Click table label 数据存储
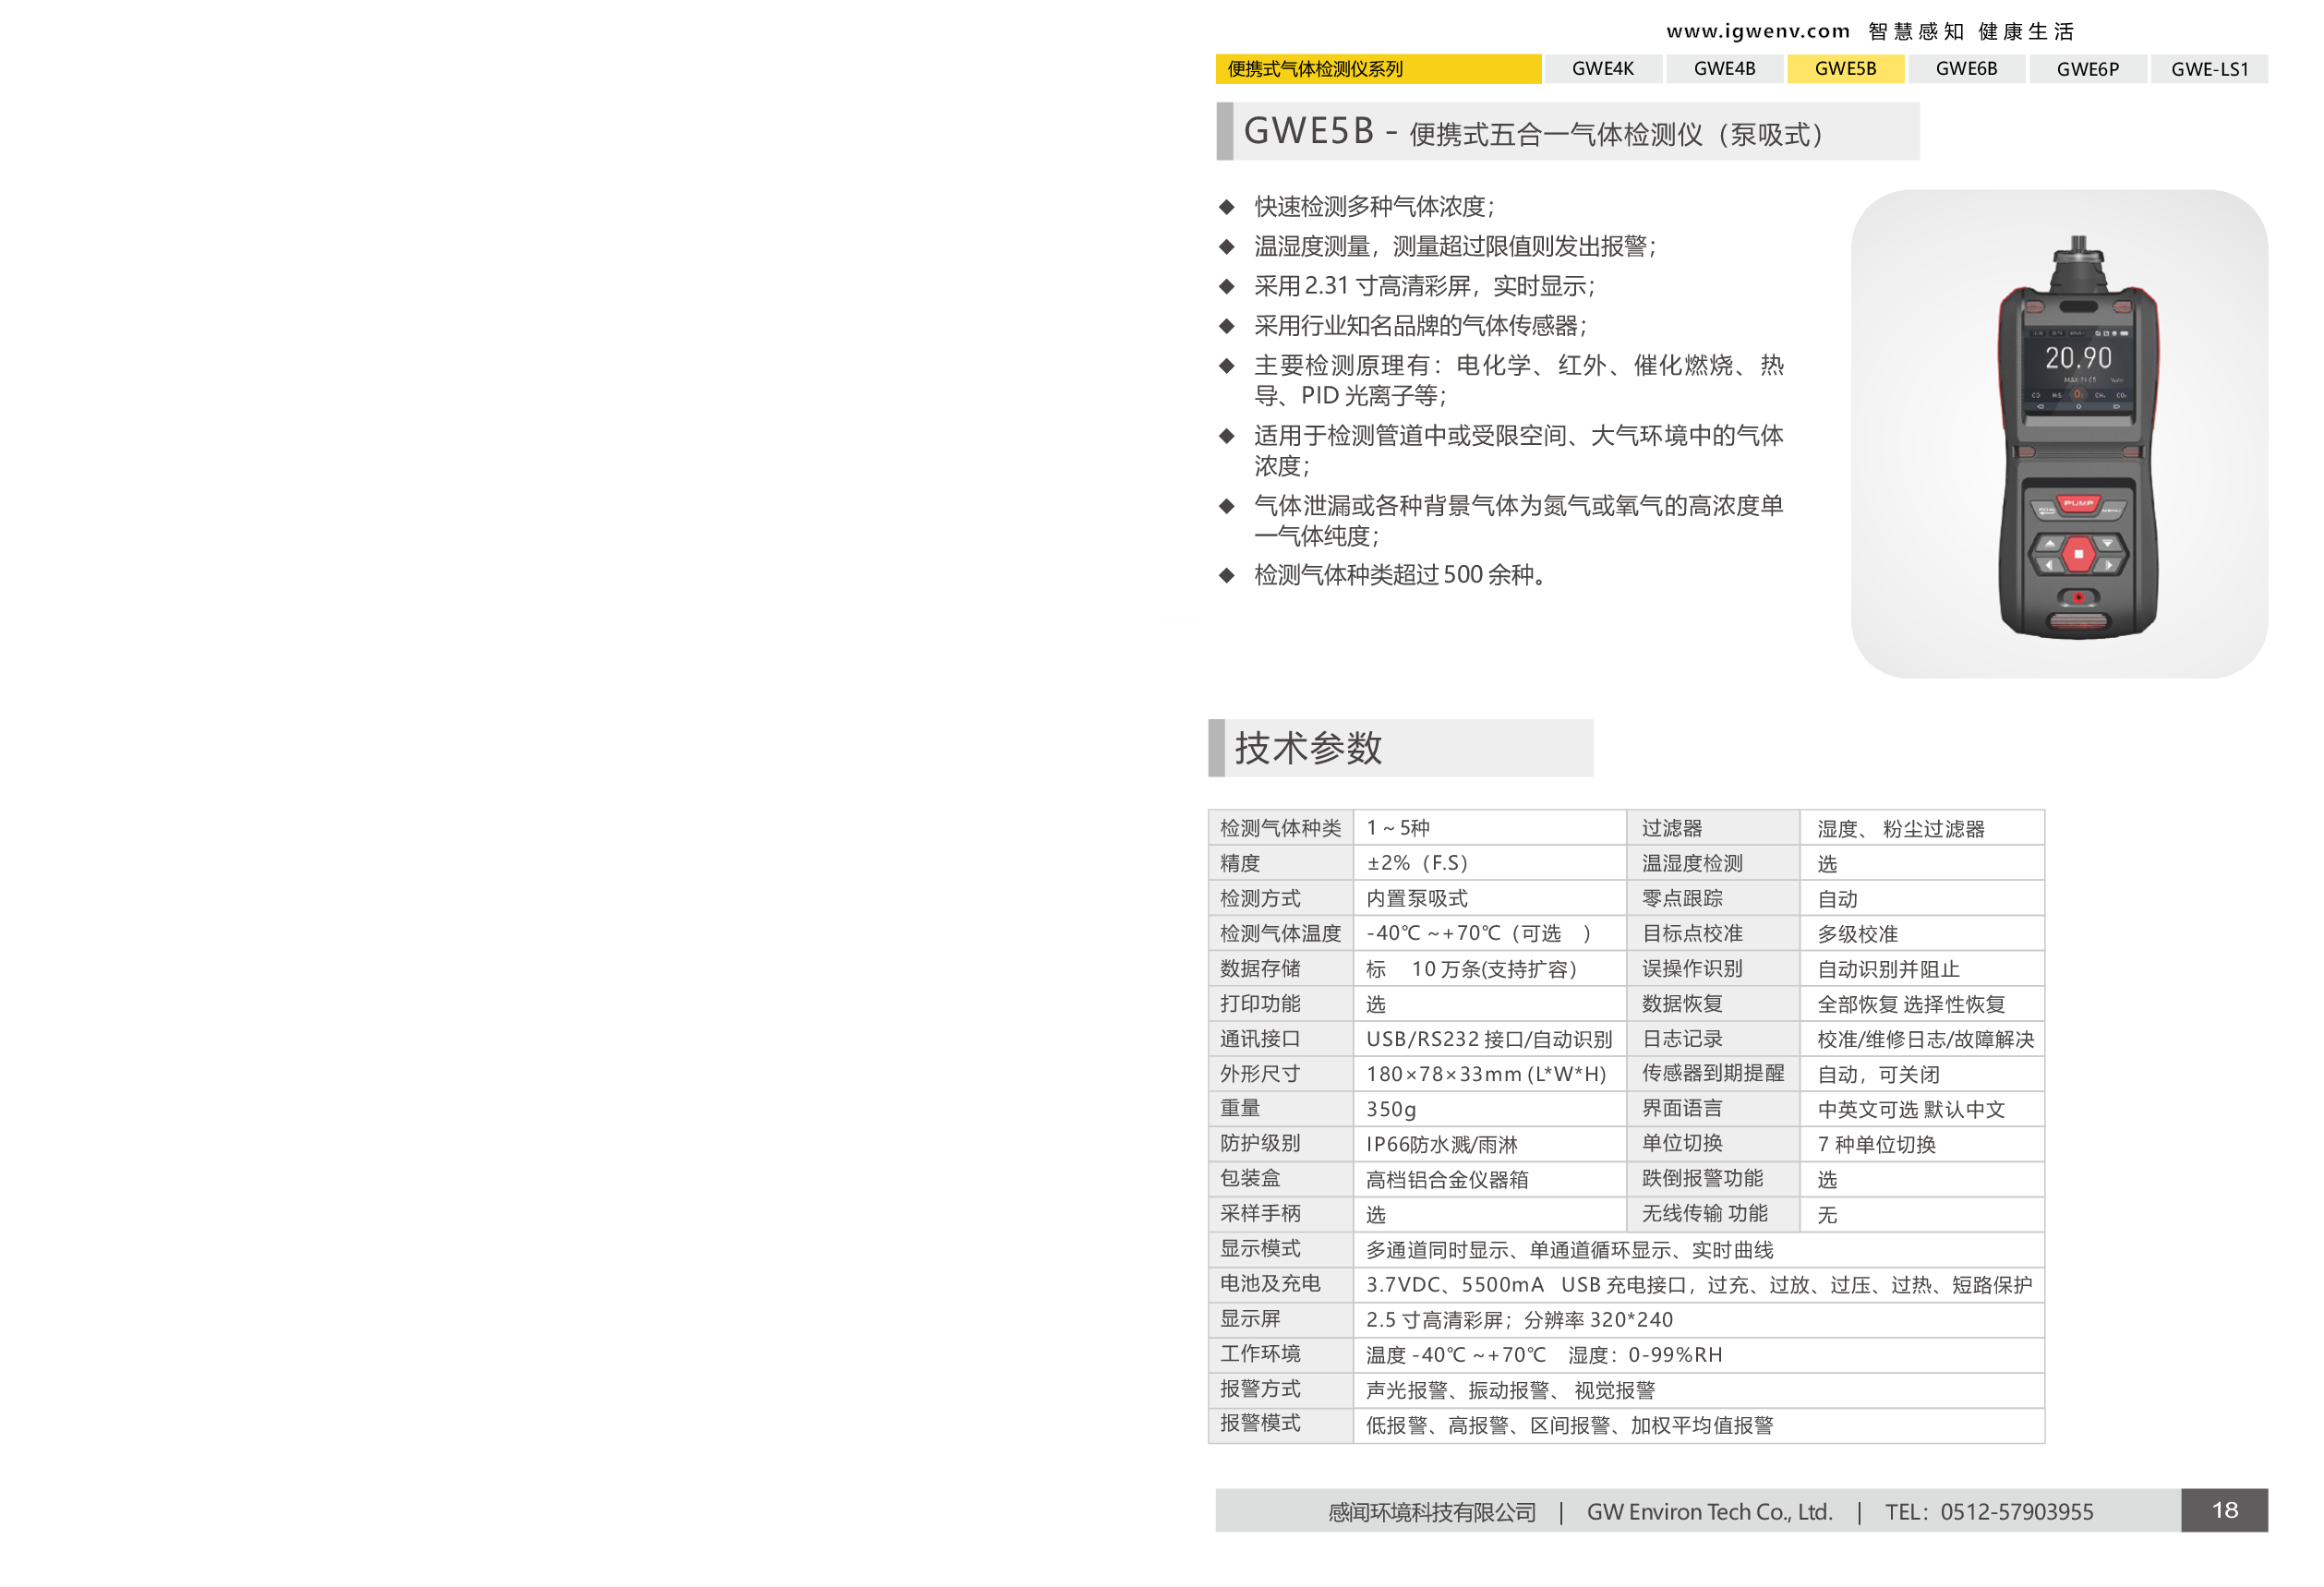Screen dimensions: 2324x1587 1260,968
